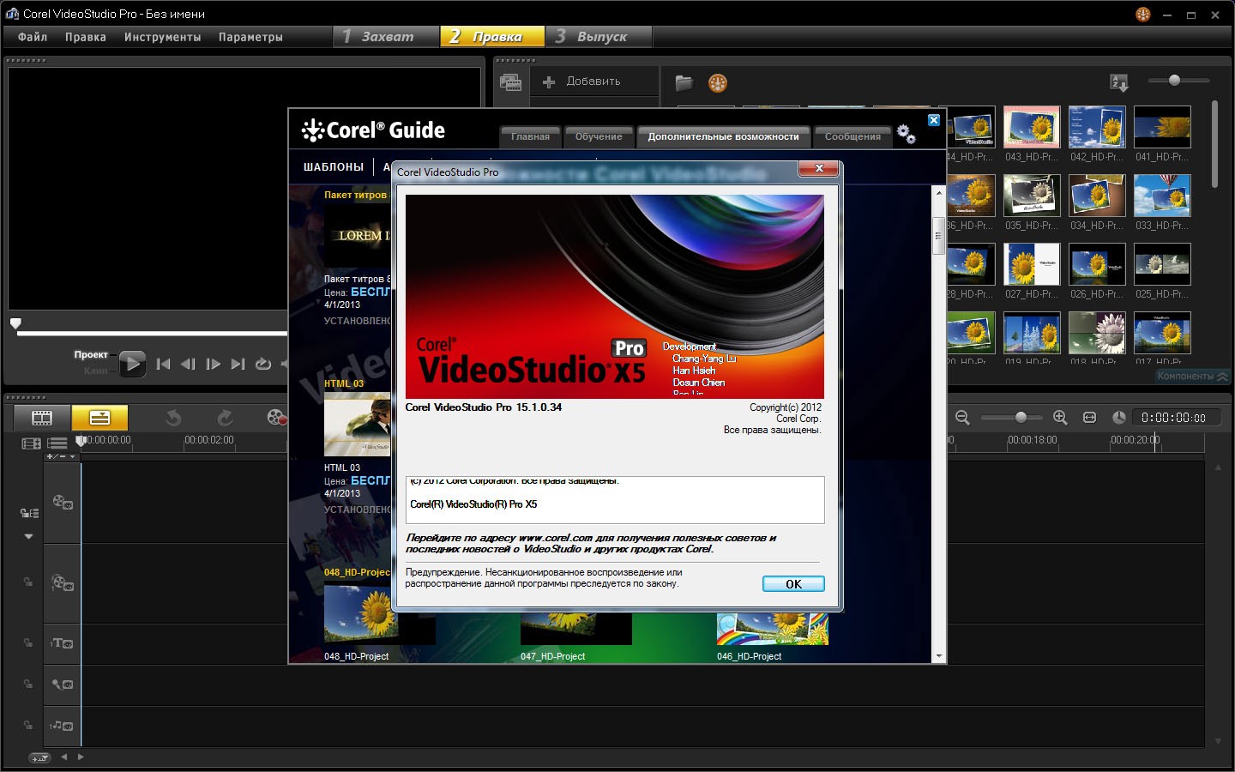Toggle ripple lock on the music track
This screenshot has width=1235, height=772.
coord(28,725)
